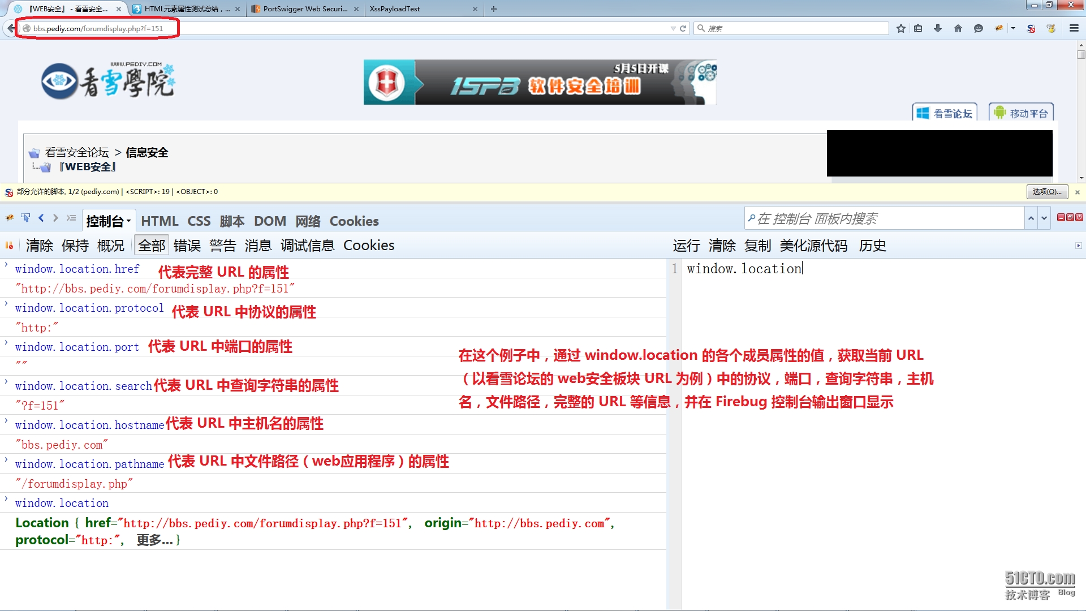Activate the Firebug element inspector tool
Viewport: 1086px width, 611px height.
(x=25, y=218)
